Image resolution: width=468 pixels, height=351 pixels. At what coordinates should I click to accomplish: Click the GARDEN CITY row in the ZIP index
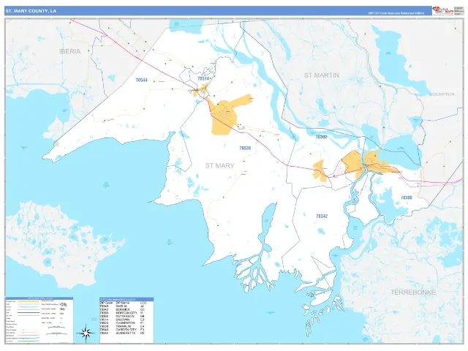123,330
